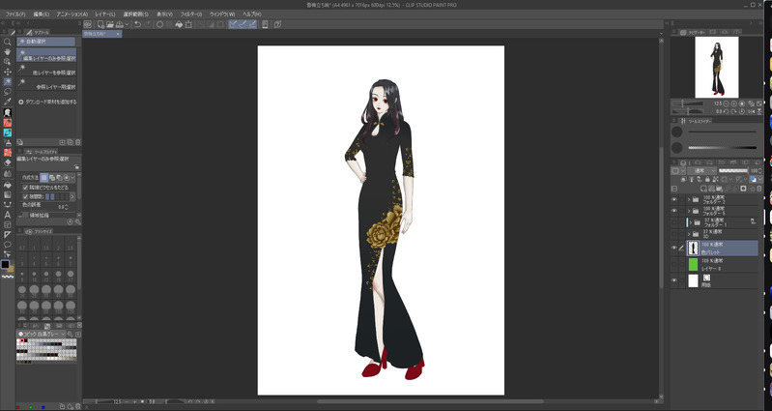
Task: Toggle the first snap icon in command bar
Action: [x=233, y=24]
